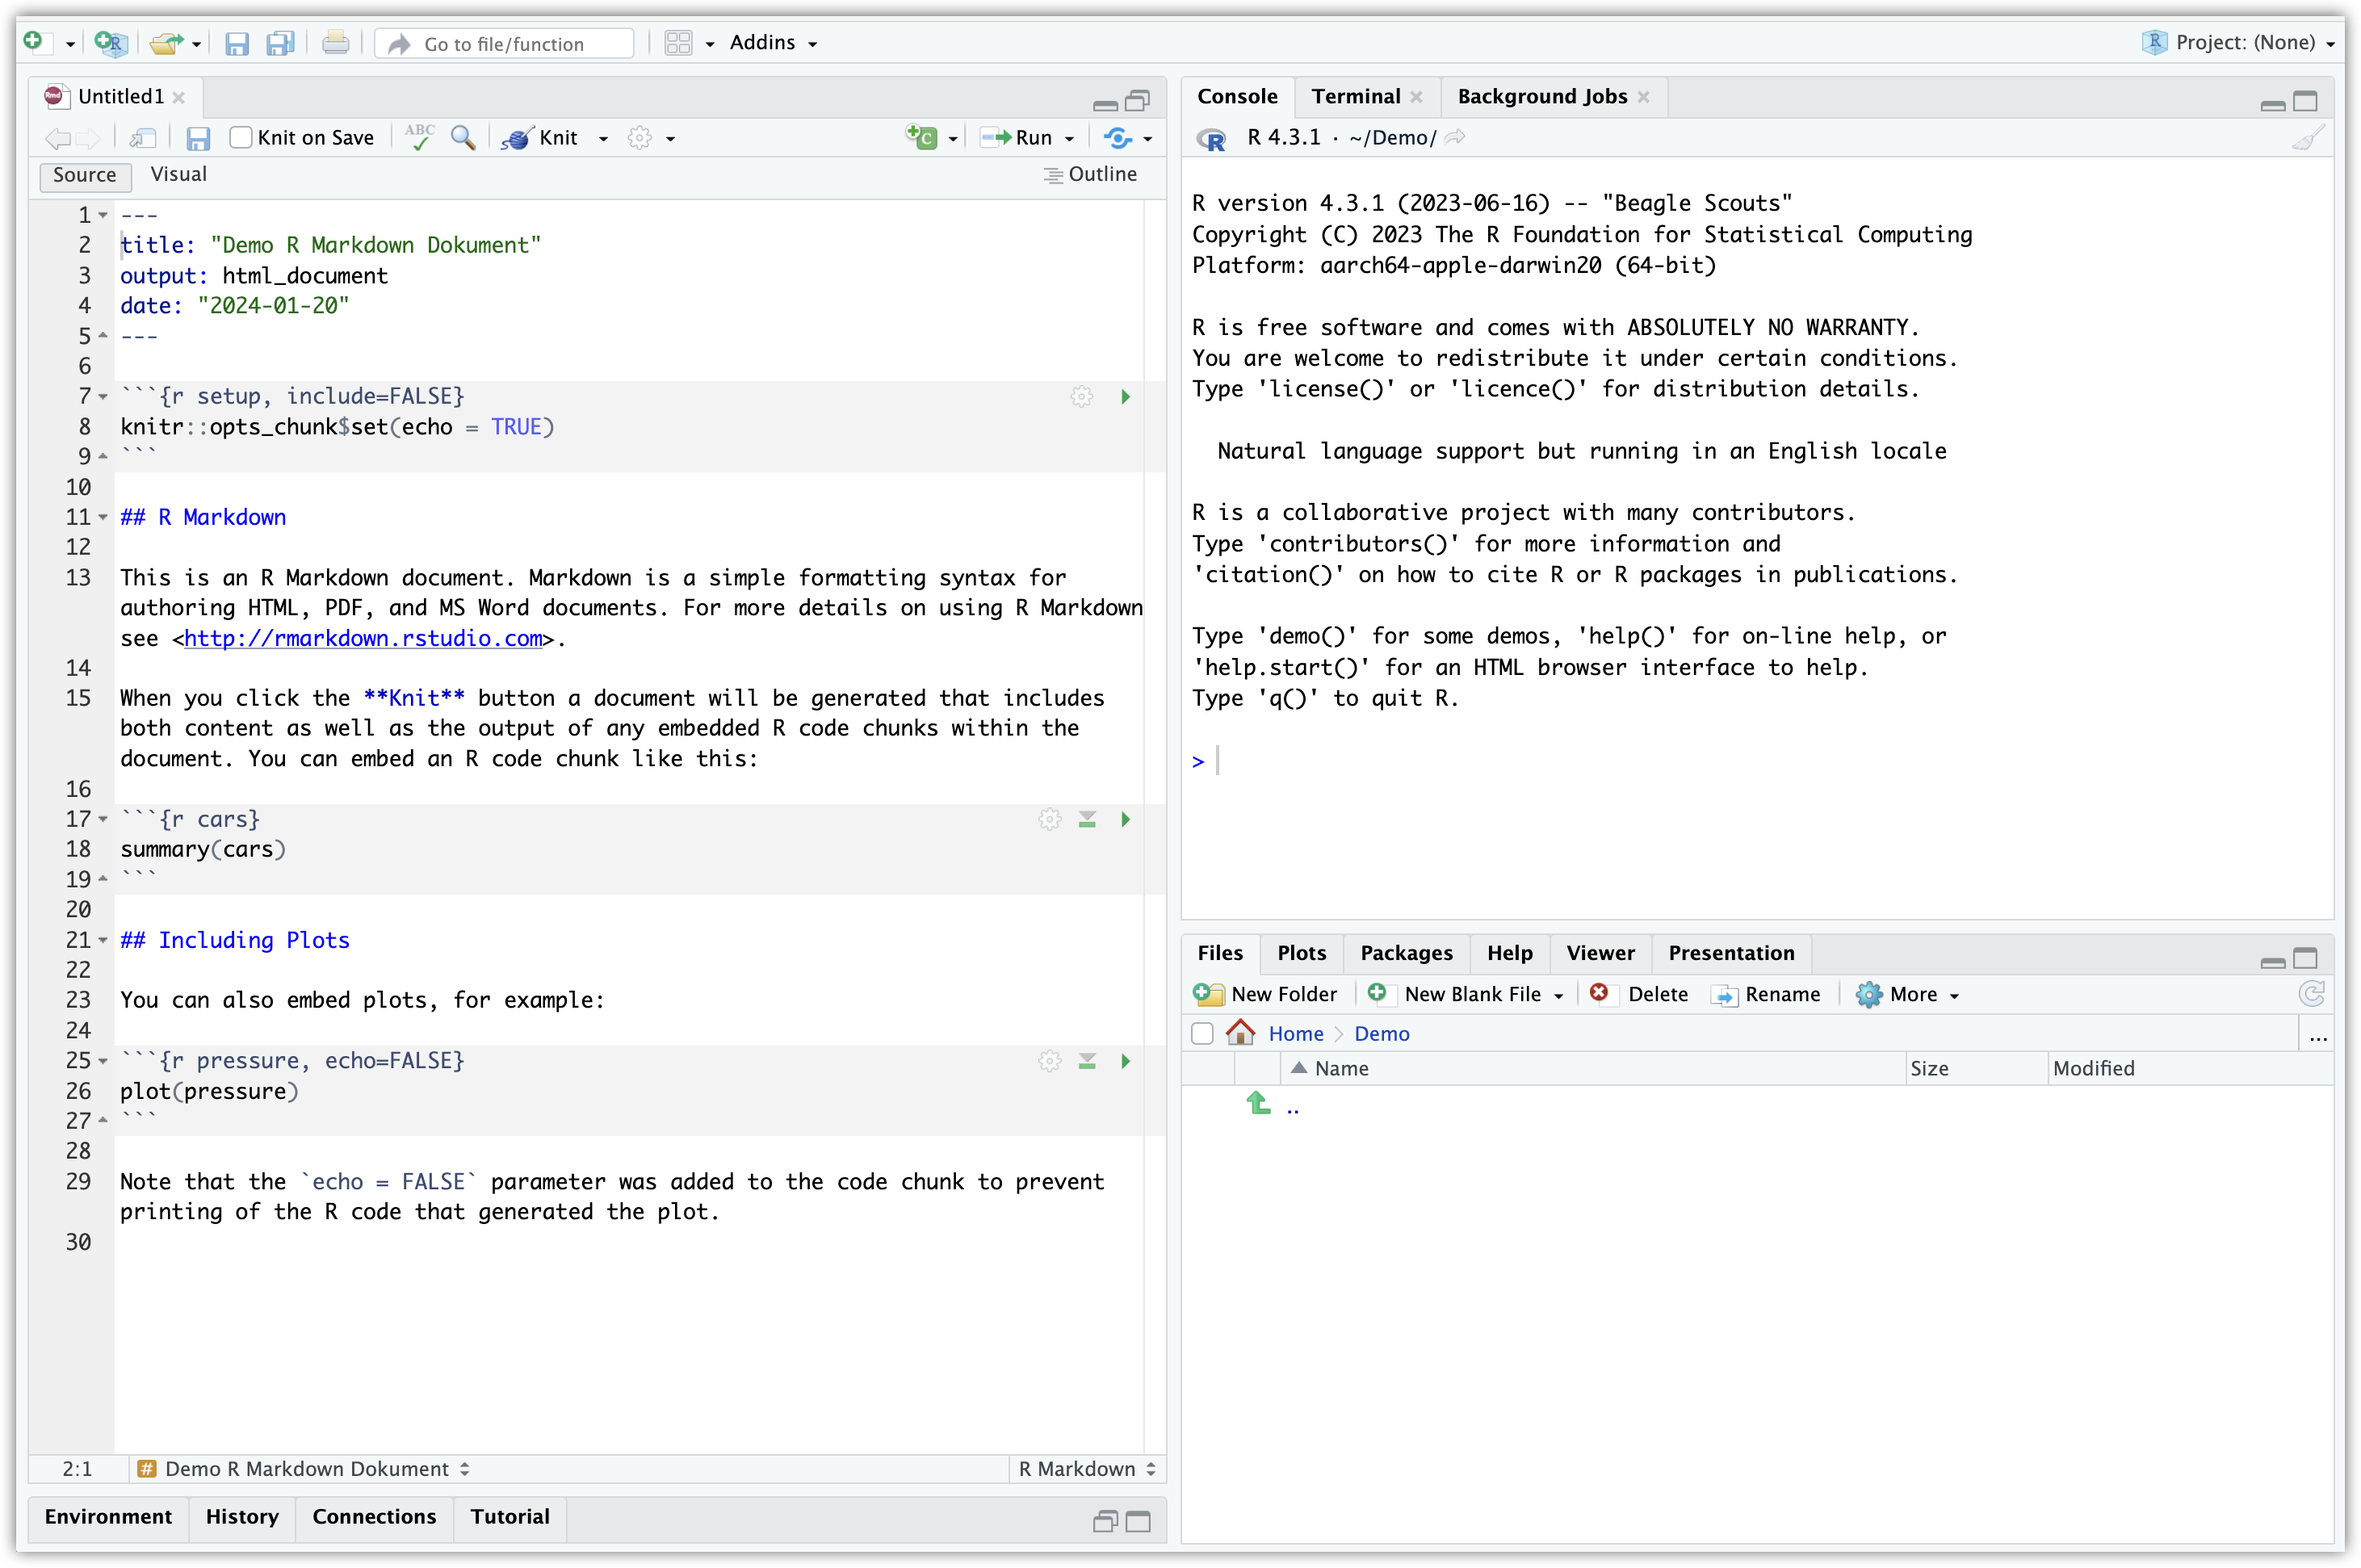Screen dimensions: 2361x1568
Task: Enable the Knit on Save checkbox
Action: [241, 138]
